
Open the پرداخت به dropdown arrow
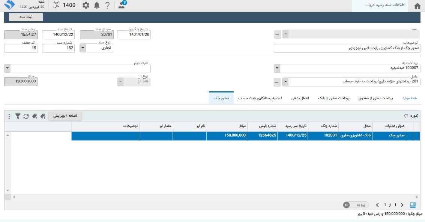pos(277,69)
